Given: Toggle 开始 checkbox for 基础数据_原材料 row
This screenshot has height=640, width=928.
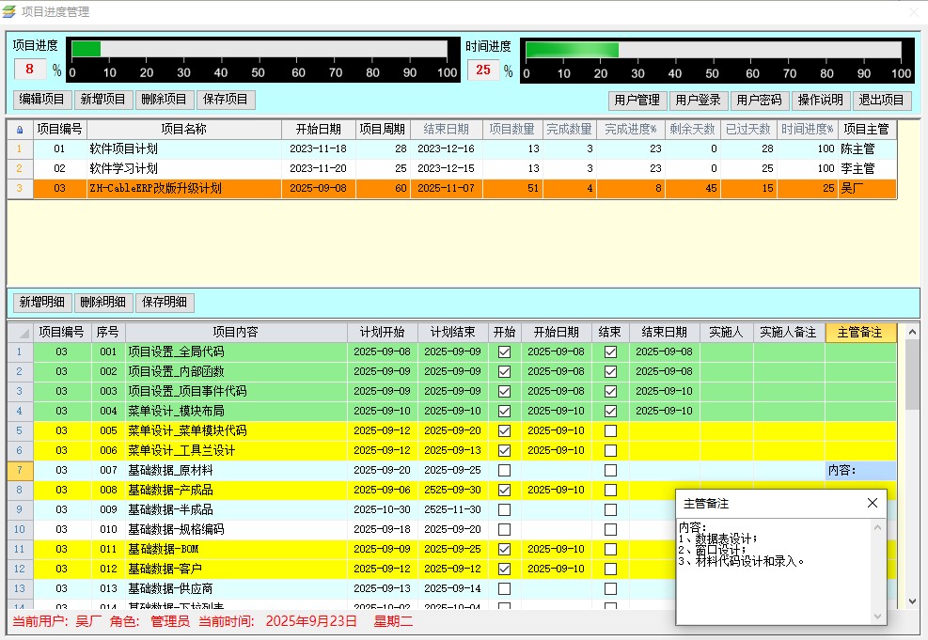Looking at the screenshot, I should pyautogui.click(x=504, y=470).
